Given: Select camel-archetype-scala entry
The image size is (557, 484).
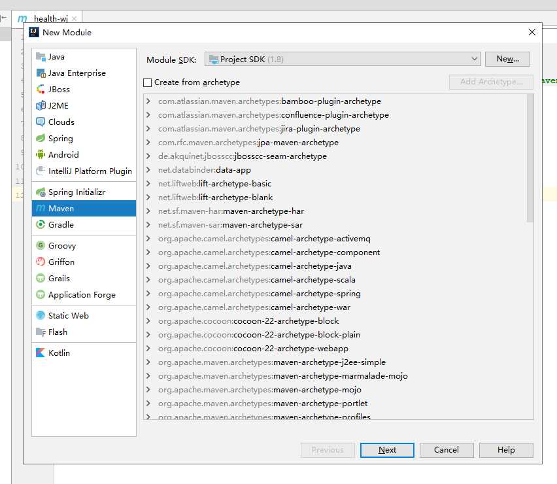Looking at the screenshot, I should pos(256,280).
